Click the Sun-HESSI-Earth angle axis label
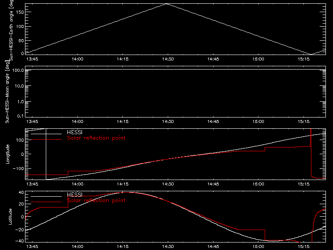Viewport: 333px width, 250px height. tap(11, 30)
